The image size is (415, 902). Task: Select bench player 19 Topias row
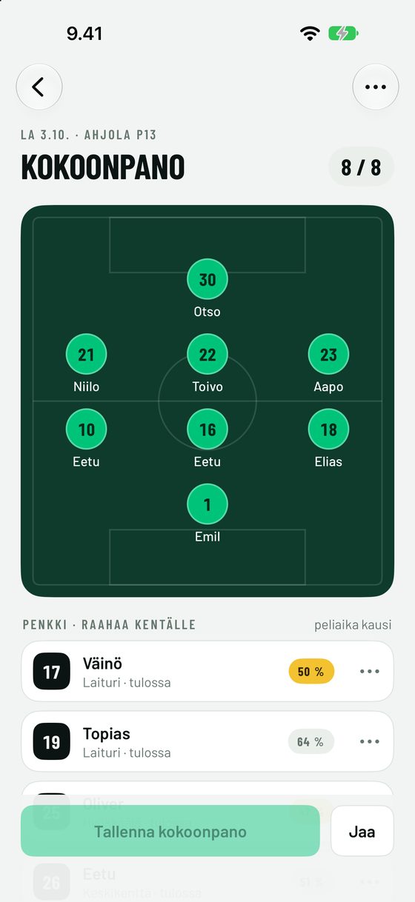coord(207,741)
